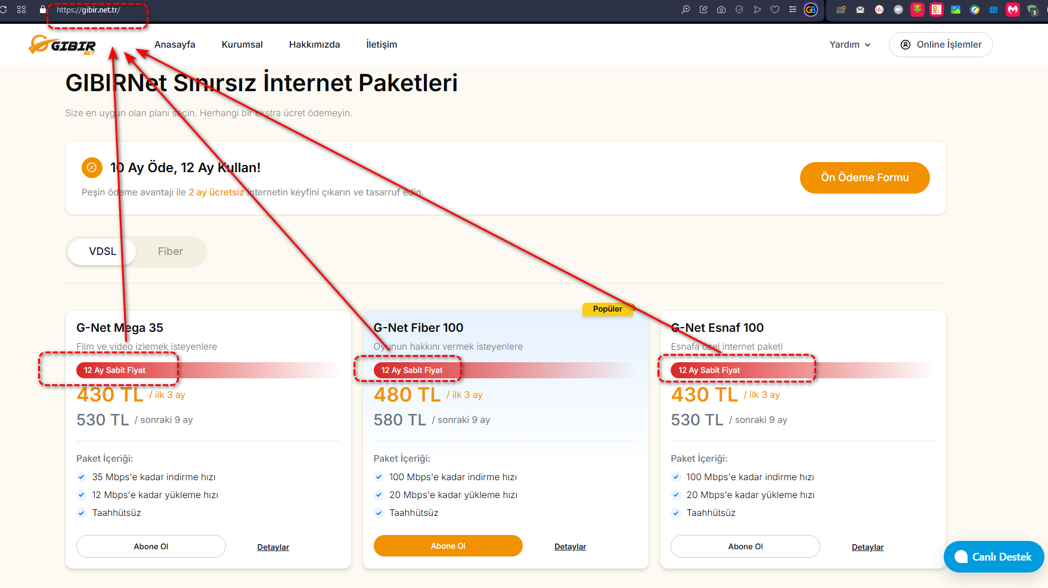The height and width of the screenshot is (588, 1048).
Task: Click the green download arrow extension
Action: 917,10
